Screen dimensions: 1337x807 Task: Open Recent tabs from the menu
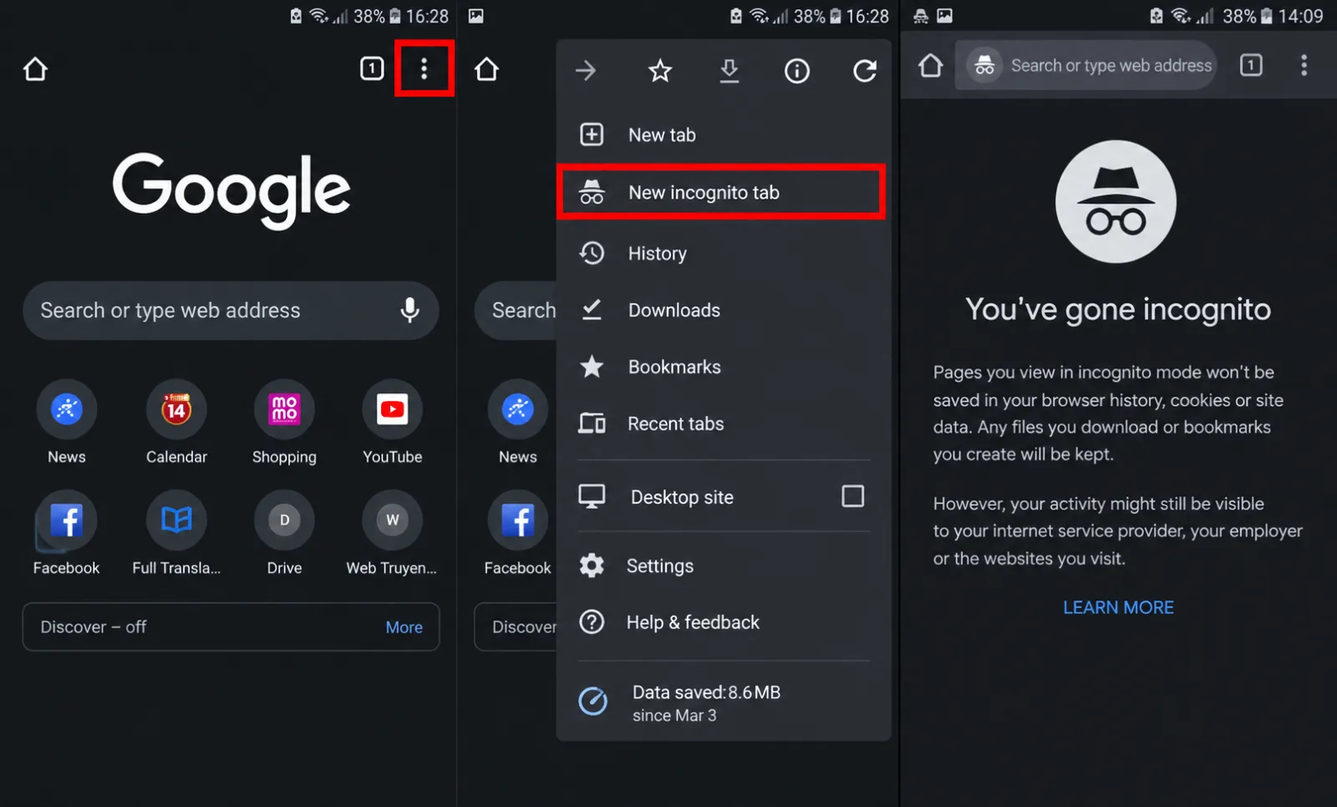[724, 424]
